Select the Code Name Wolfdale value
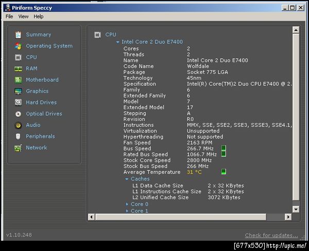 pos(198,66)
